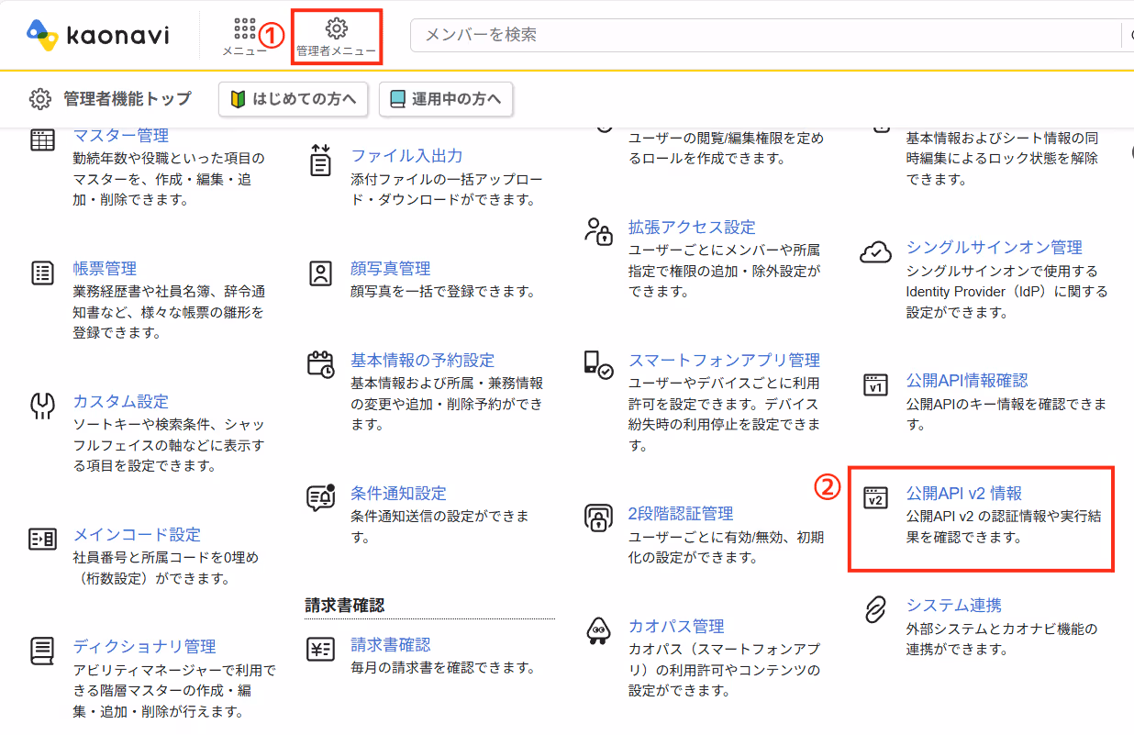Open the 管理者メニュー gear icon
Viewport: 1134px width, 735px height.
click(337, 28)
